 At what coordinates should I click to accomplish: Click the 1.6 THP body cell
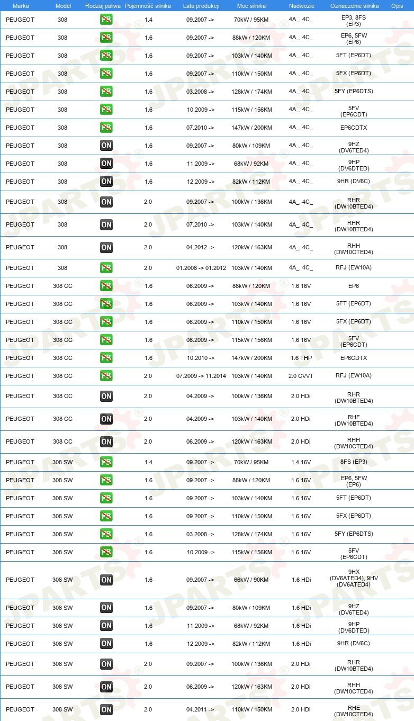coord(301,358)
